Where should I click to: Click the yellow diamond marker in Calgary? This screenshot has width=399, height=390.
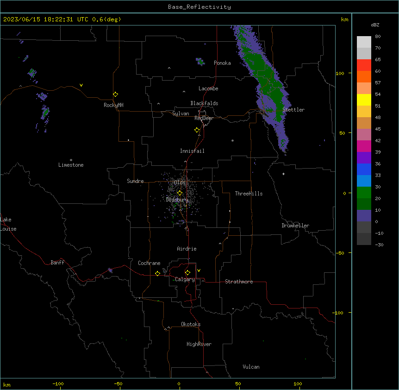point(187,273)
